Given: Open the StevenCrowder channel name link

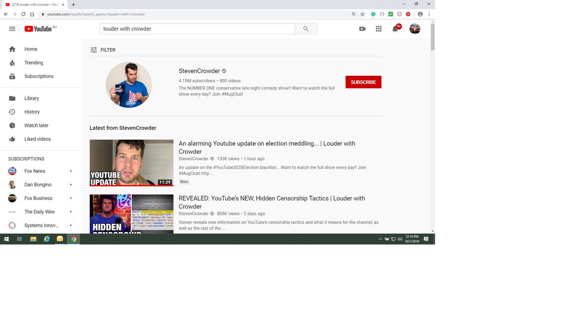Looking at the screenshot, I should 199,71.
